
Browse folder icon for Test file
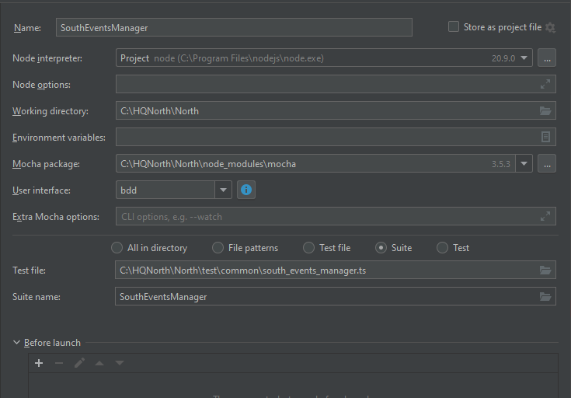(x=545, y=270)
